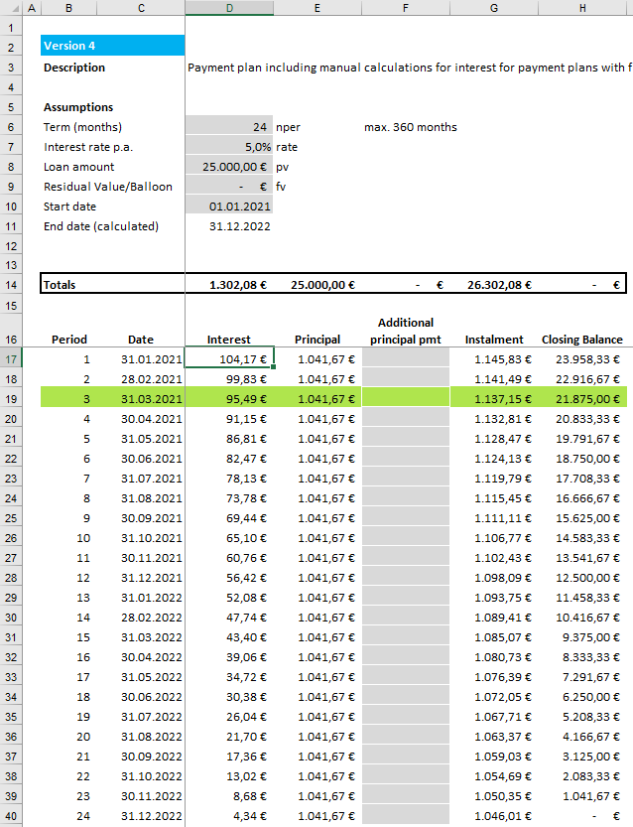
Task: Select column H header
Action: 581,8
